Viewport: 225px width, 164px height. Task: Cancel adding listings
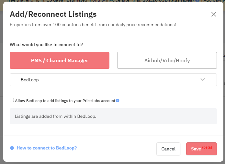click(x=168, y=149)
